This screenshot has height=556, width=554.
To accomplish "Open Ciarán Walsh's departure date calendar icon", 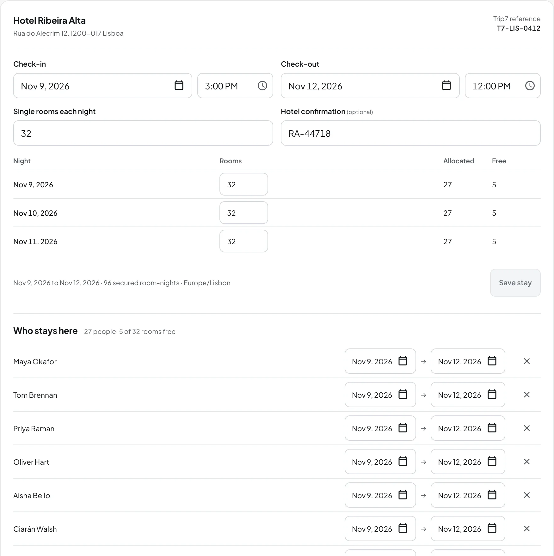I will [x=492, y=528].
